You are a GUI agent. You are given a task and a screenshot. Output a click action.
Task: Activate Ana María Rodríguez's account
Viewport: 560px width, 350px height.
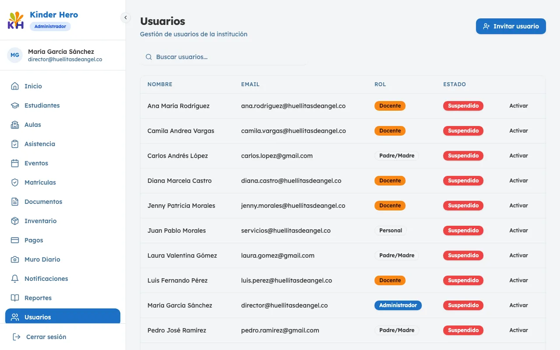(x=518, y=106)
